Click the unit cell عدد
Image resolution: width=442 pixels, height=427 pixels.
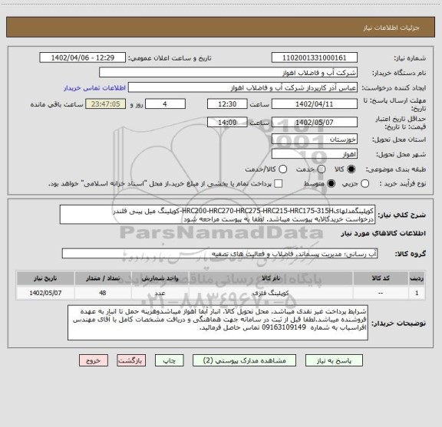[160, 293]
